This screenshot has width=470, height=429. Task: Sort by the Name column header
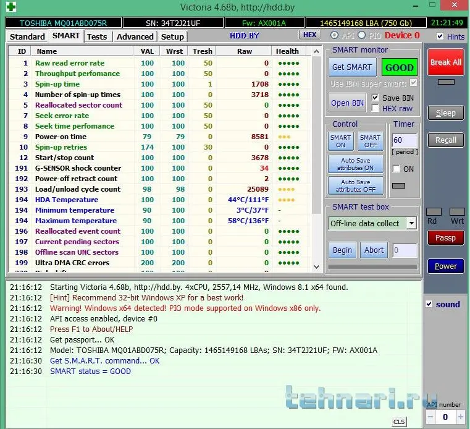pos(82,51)
